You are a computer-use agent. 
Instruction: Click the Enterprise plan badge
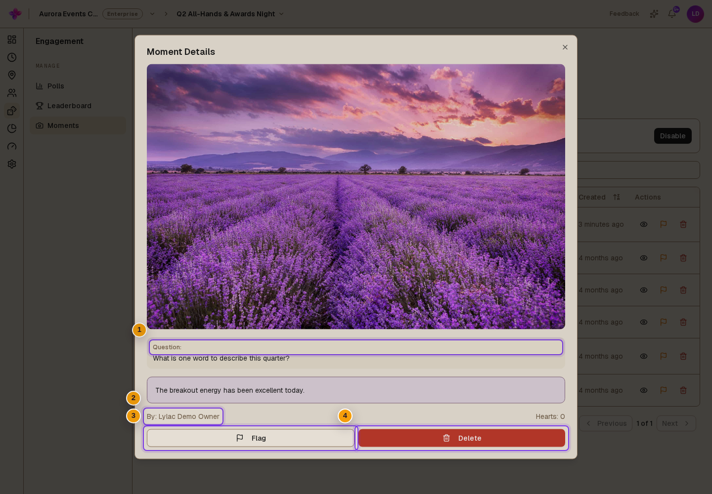point(123,14)
